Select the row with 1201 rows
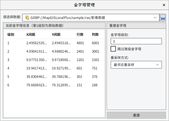This screenshot has width=169, height=121. (x=54, y=60)
